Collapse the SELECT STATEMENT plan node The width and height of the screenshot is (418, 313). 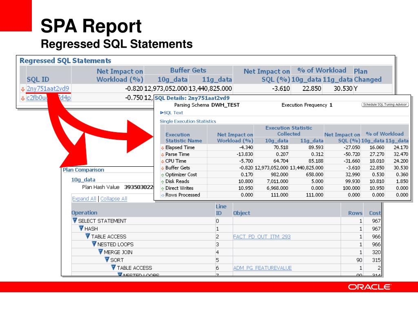(x=75, y=220)
